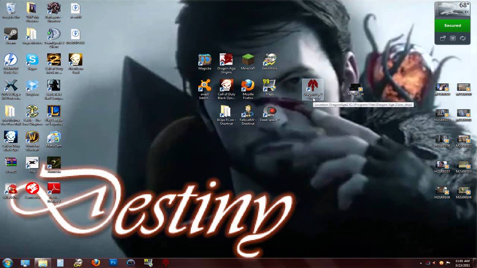Image resolution: width=477 pixels, height=268 pixels.
Task: Click the green Secured gadget button
Action: pos(452,25)
